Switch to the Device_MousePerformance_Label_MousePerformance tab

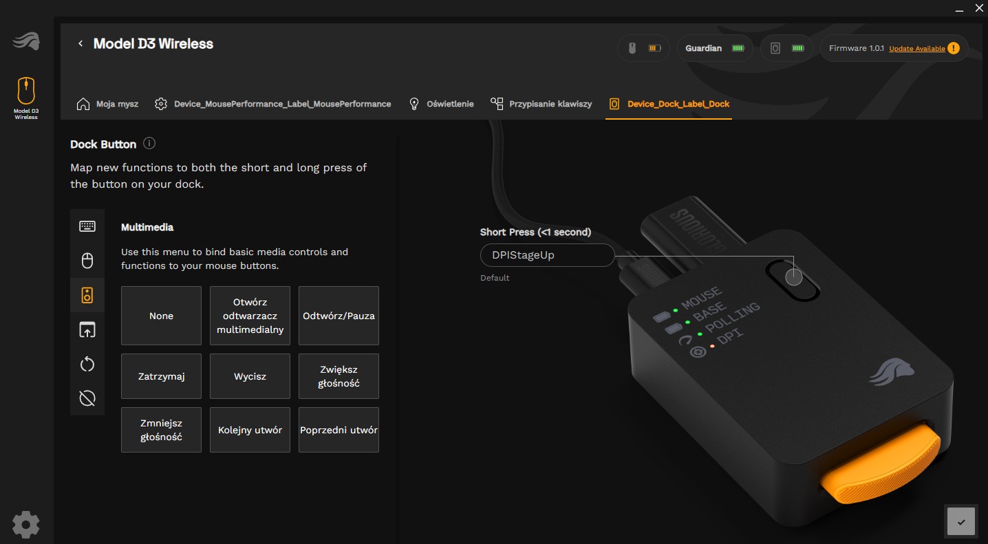[x=273, y=104]
